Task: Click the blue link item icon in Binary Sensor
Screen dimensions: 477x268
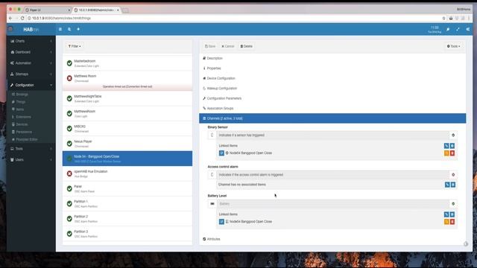Action: 446,146
